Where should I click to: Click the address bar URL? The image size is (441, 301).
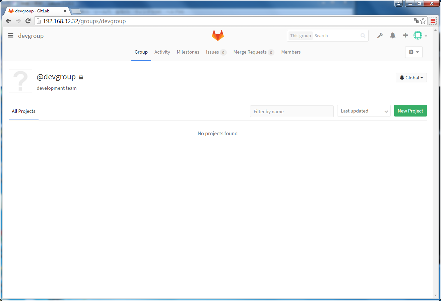pos(84,21)
